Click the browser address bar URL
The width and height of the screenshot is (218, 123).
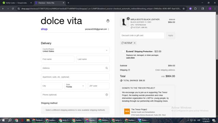tap(101, 9)
